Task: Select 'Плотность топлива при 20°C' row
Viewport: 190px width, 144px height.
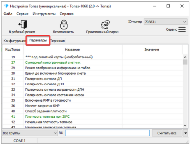Action: point(93,116)
